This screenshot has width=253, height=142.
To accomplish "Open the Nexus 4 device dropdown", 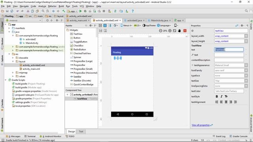I will point(126,25).
